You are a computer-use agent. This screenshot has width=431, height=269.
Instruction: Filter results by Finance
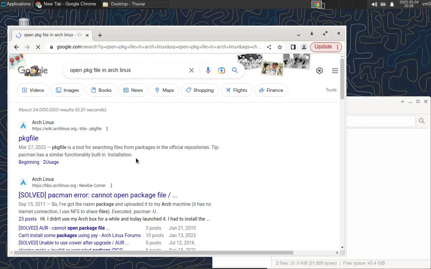pos(271,90)
